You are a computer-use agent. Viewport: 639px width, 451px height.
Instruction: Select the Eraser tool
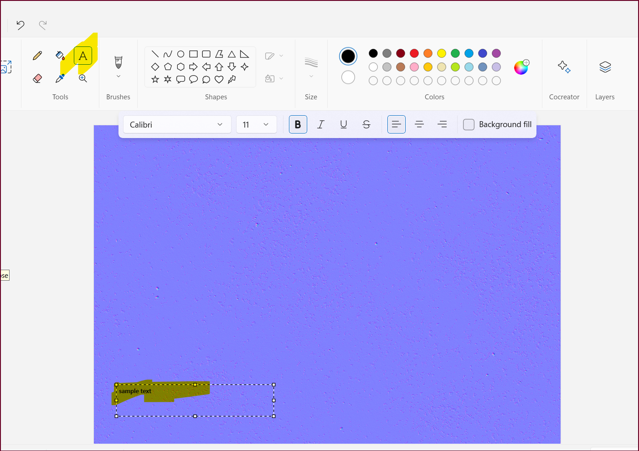[x=37, y=78]
